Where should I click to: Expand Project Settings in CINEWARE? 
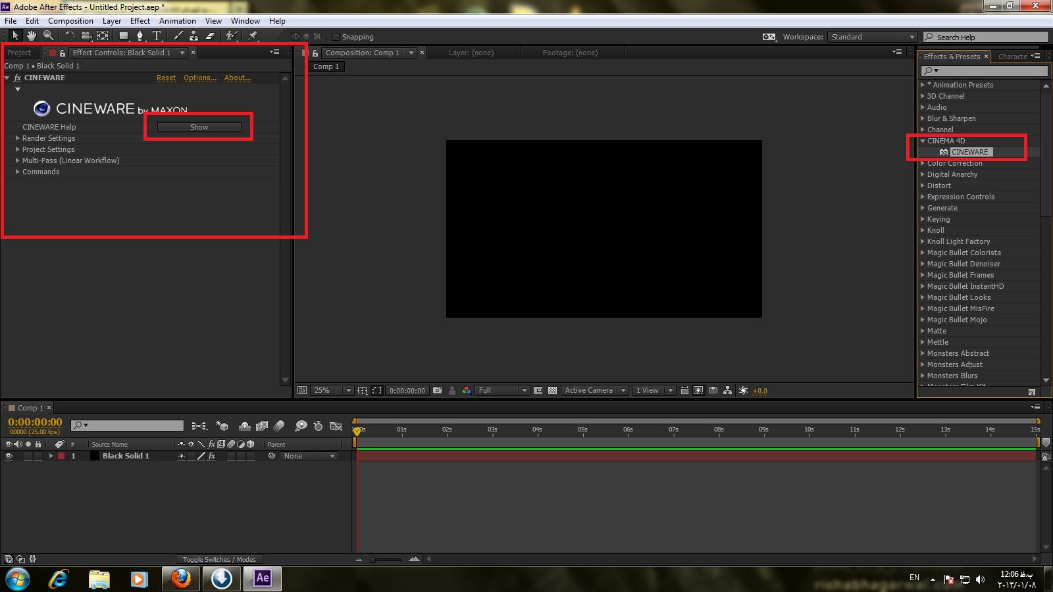tap(18, 149)
